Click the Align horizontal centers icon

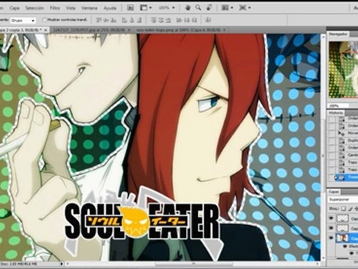132,20
